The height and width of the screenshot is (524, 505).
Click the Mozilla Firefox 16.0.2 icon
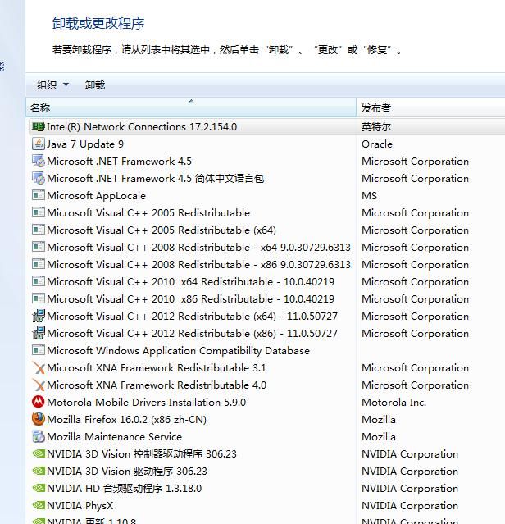tap(38, 419)
